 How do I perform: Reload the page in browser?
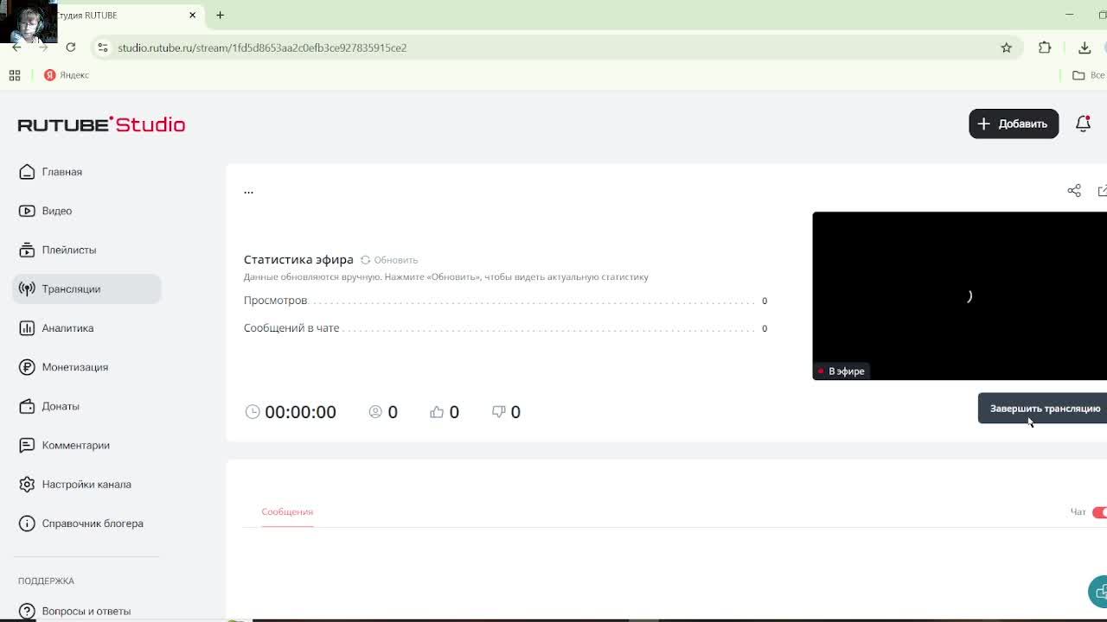pos(71,48)
